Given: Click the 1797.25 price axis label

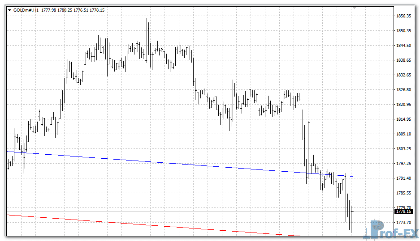Looking at the screenshot, I should 404,164.
